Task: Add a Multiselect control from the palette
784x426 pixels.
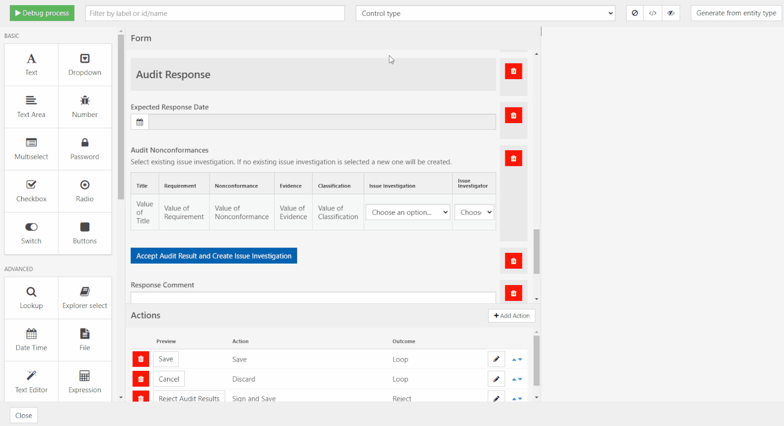Action: [x=31, y=149]
